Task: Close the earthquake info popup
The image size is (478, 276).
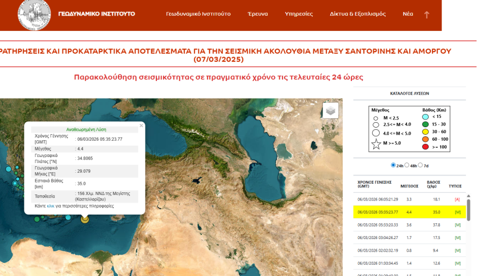Action: point(141,126)
